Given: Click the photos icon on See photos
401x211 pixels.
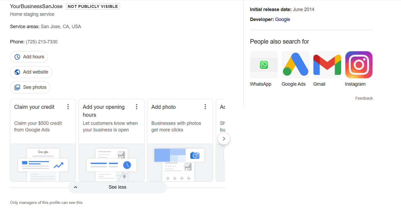Looking at the screenshot, I should point(17,87).
